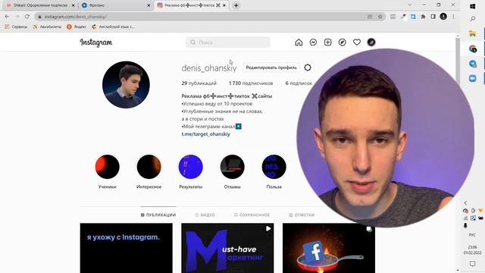Select ПУБЛИКАЦИИ profile tab
485x273 pixels.
pos(158,215)
